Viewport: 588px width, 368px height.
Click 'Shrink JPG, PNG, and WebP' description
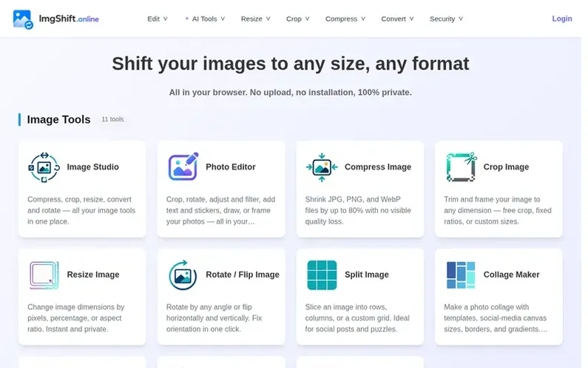(x=358, y=210)
